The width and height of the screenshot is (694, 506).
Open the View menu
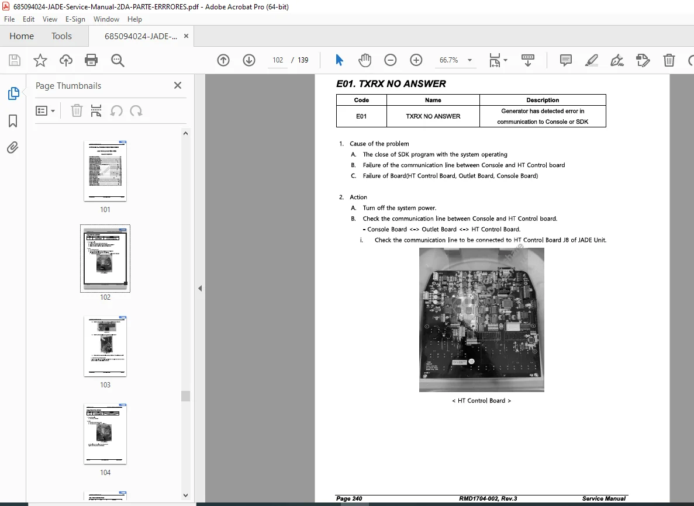point(50,19)
